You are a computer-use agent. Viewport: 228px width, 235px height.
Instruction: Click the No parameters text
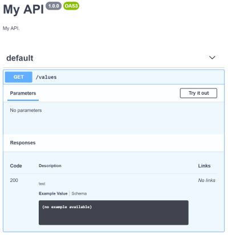pyautogui.click(x=26, y=111)
